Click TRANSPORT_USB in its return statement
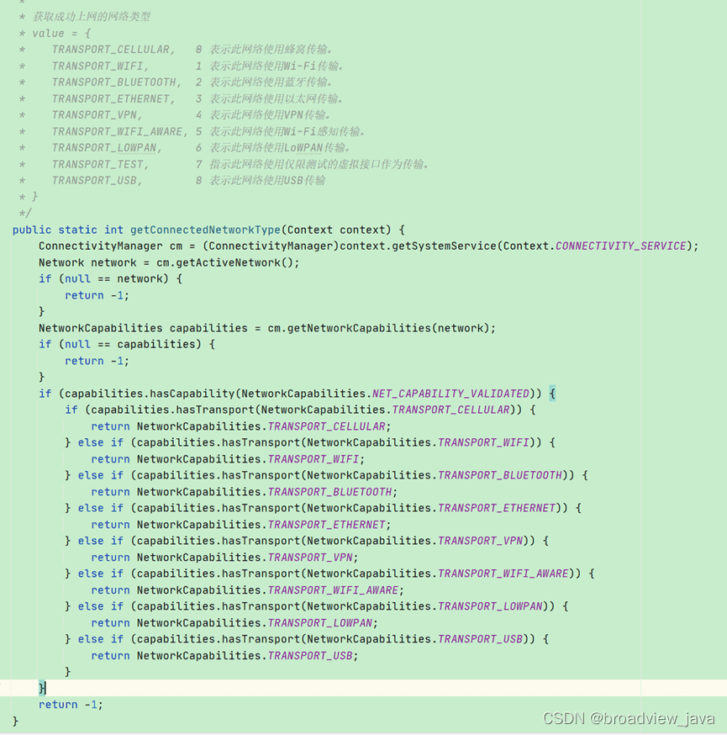The image size is (727, 735). tap(310, 656)
